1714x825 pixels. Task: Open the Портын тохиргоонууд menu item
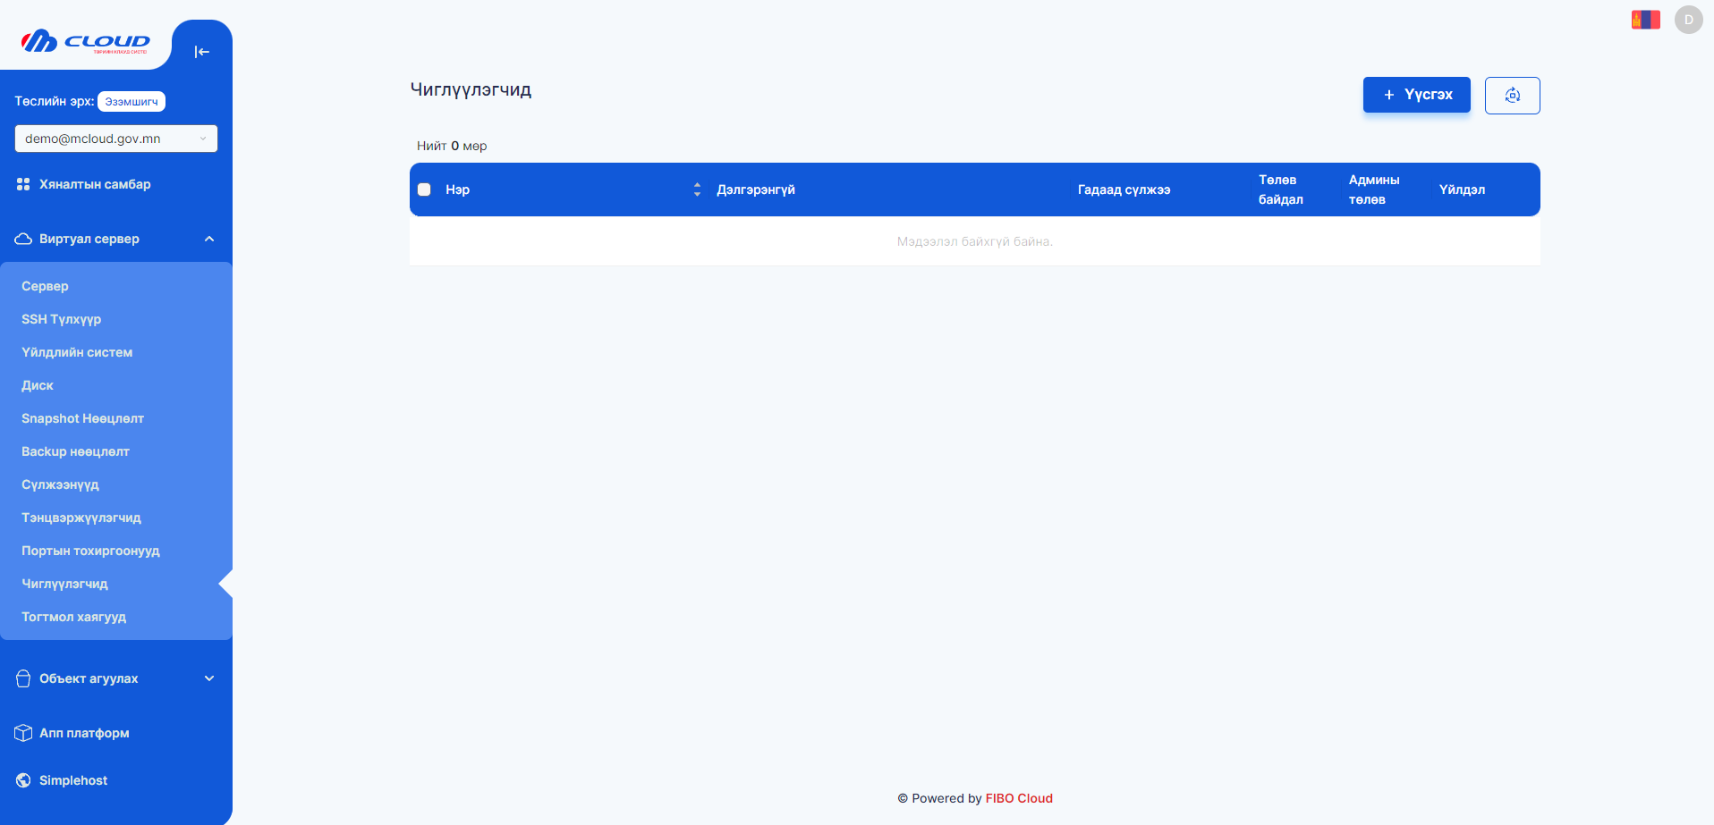(90, 551)
